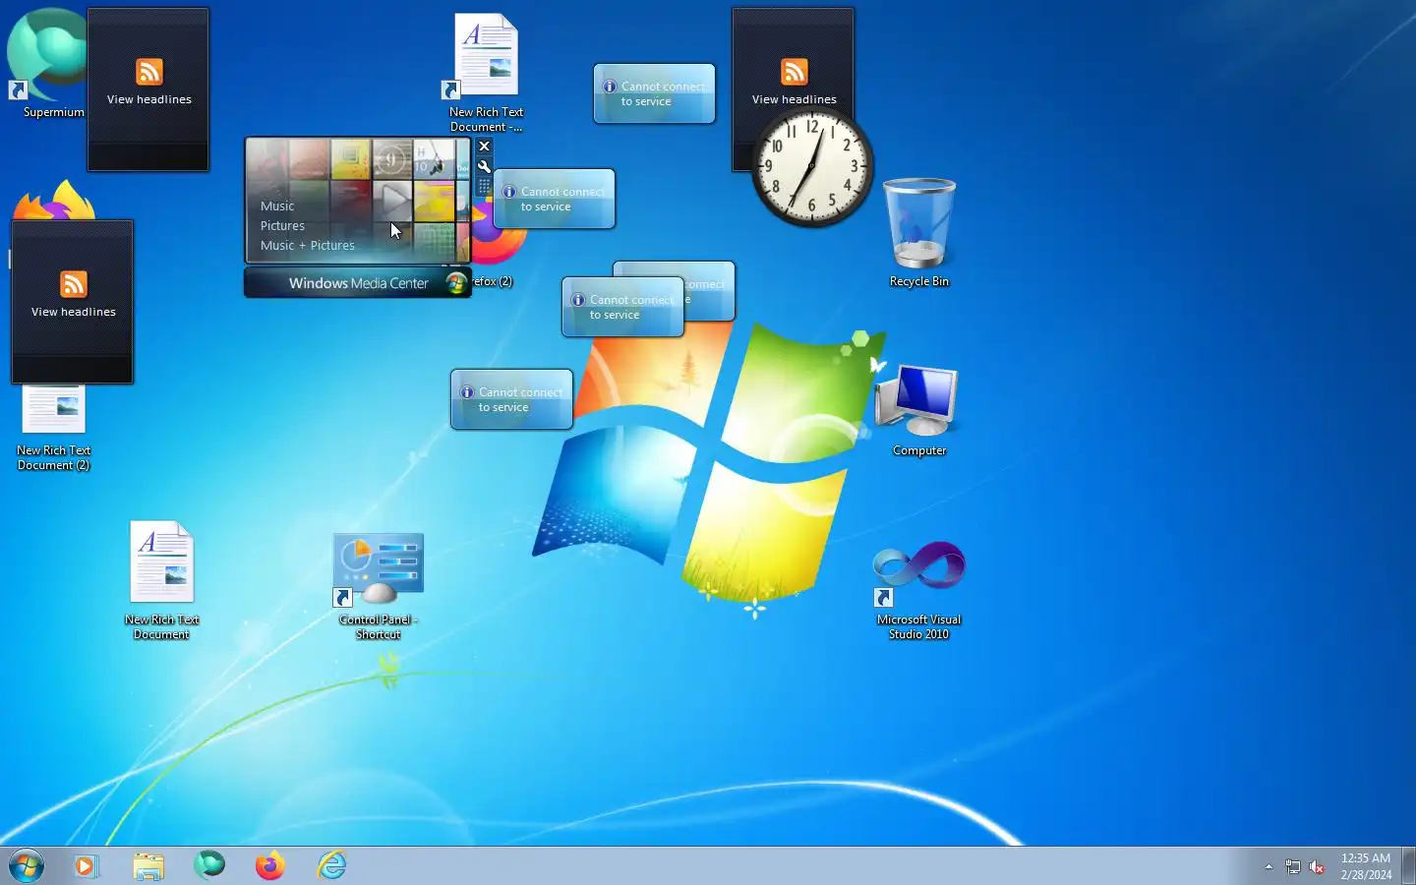Open the Music category in Media Center gadget
The width and height of the screenshot is (1416, 885).
277,206
